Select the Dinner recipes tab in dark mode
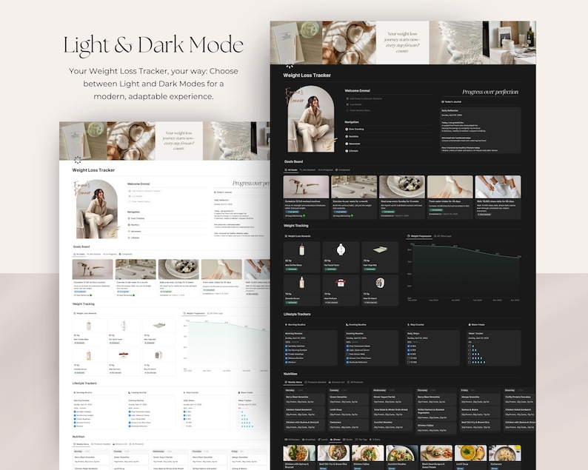This screenshot has width=588, height=470. pos(335,439)
